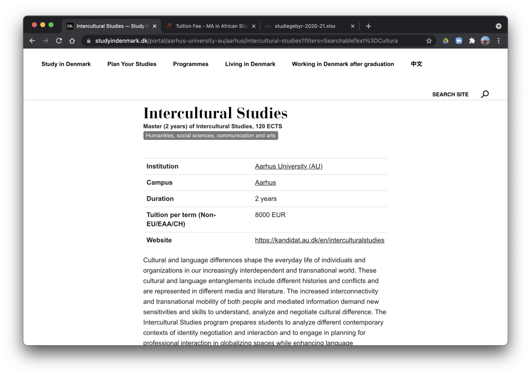This screenshot has height=376, width=531.
Task: Open the browser extensions puzzle icon
Action: pos(472,41)
